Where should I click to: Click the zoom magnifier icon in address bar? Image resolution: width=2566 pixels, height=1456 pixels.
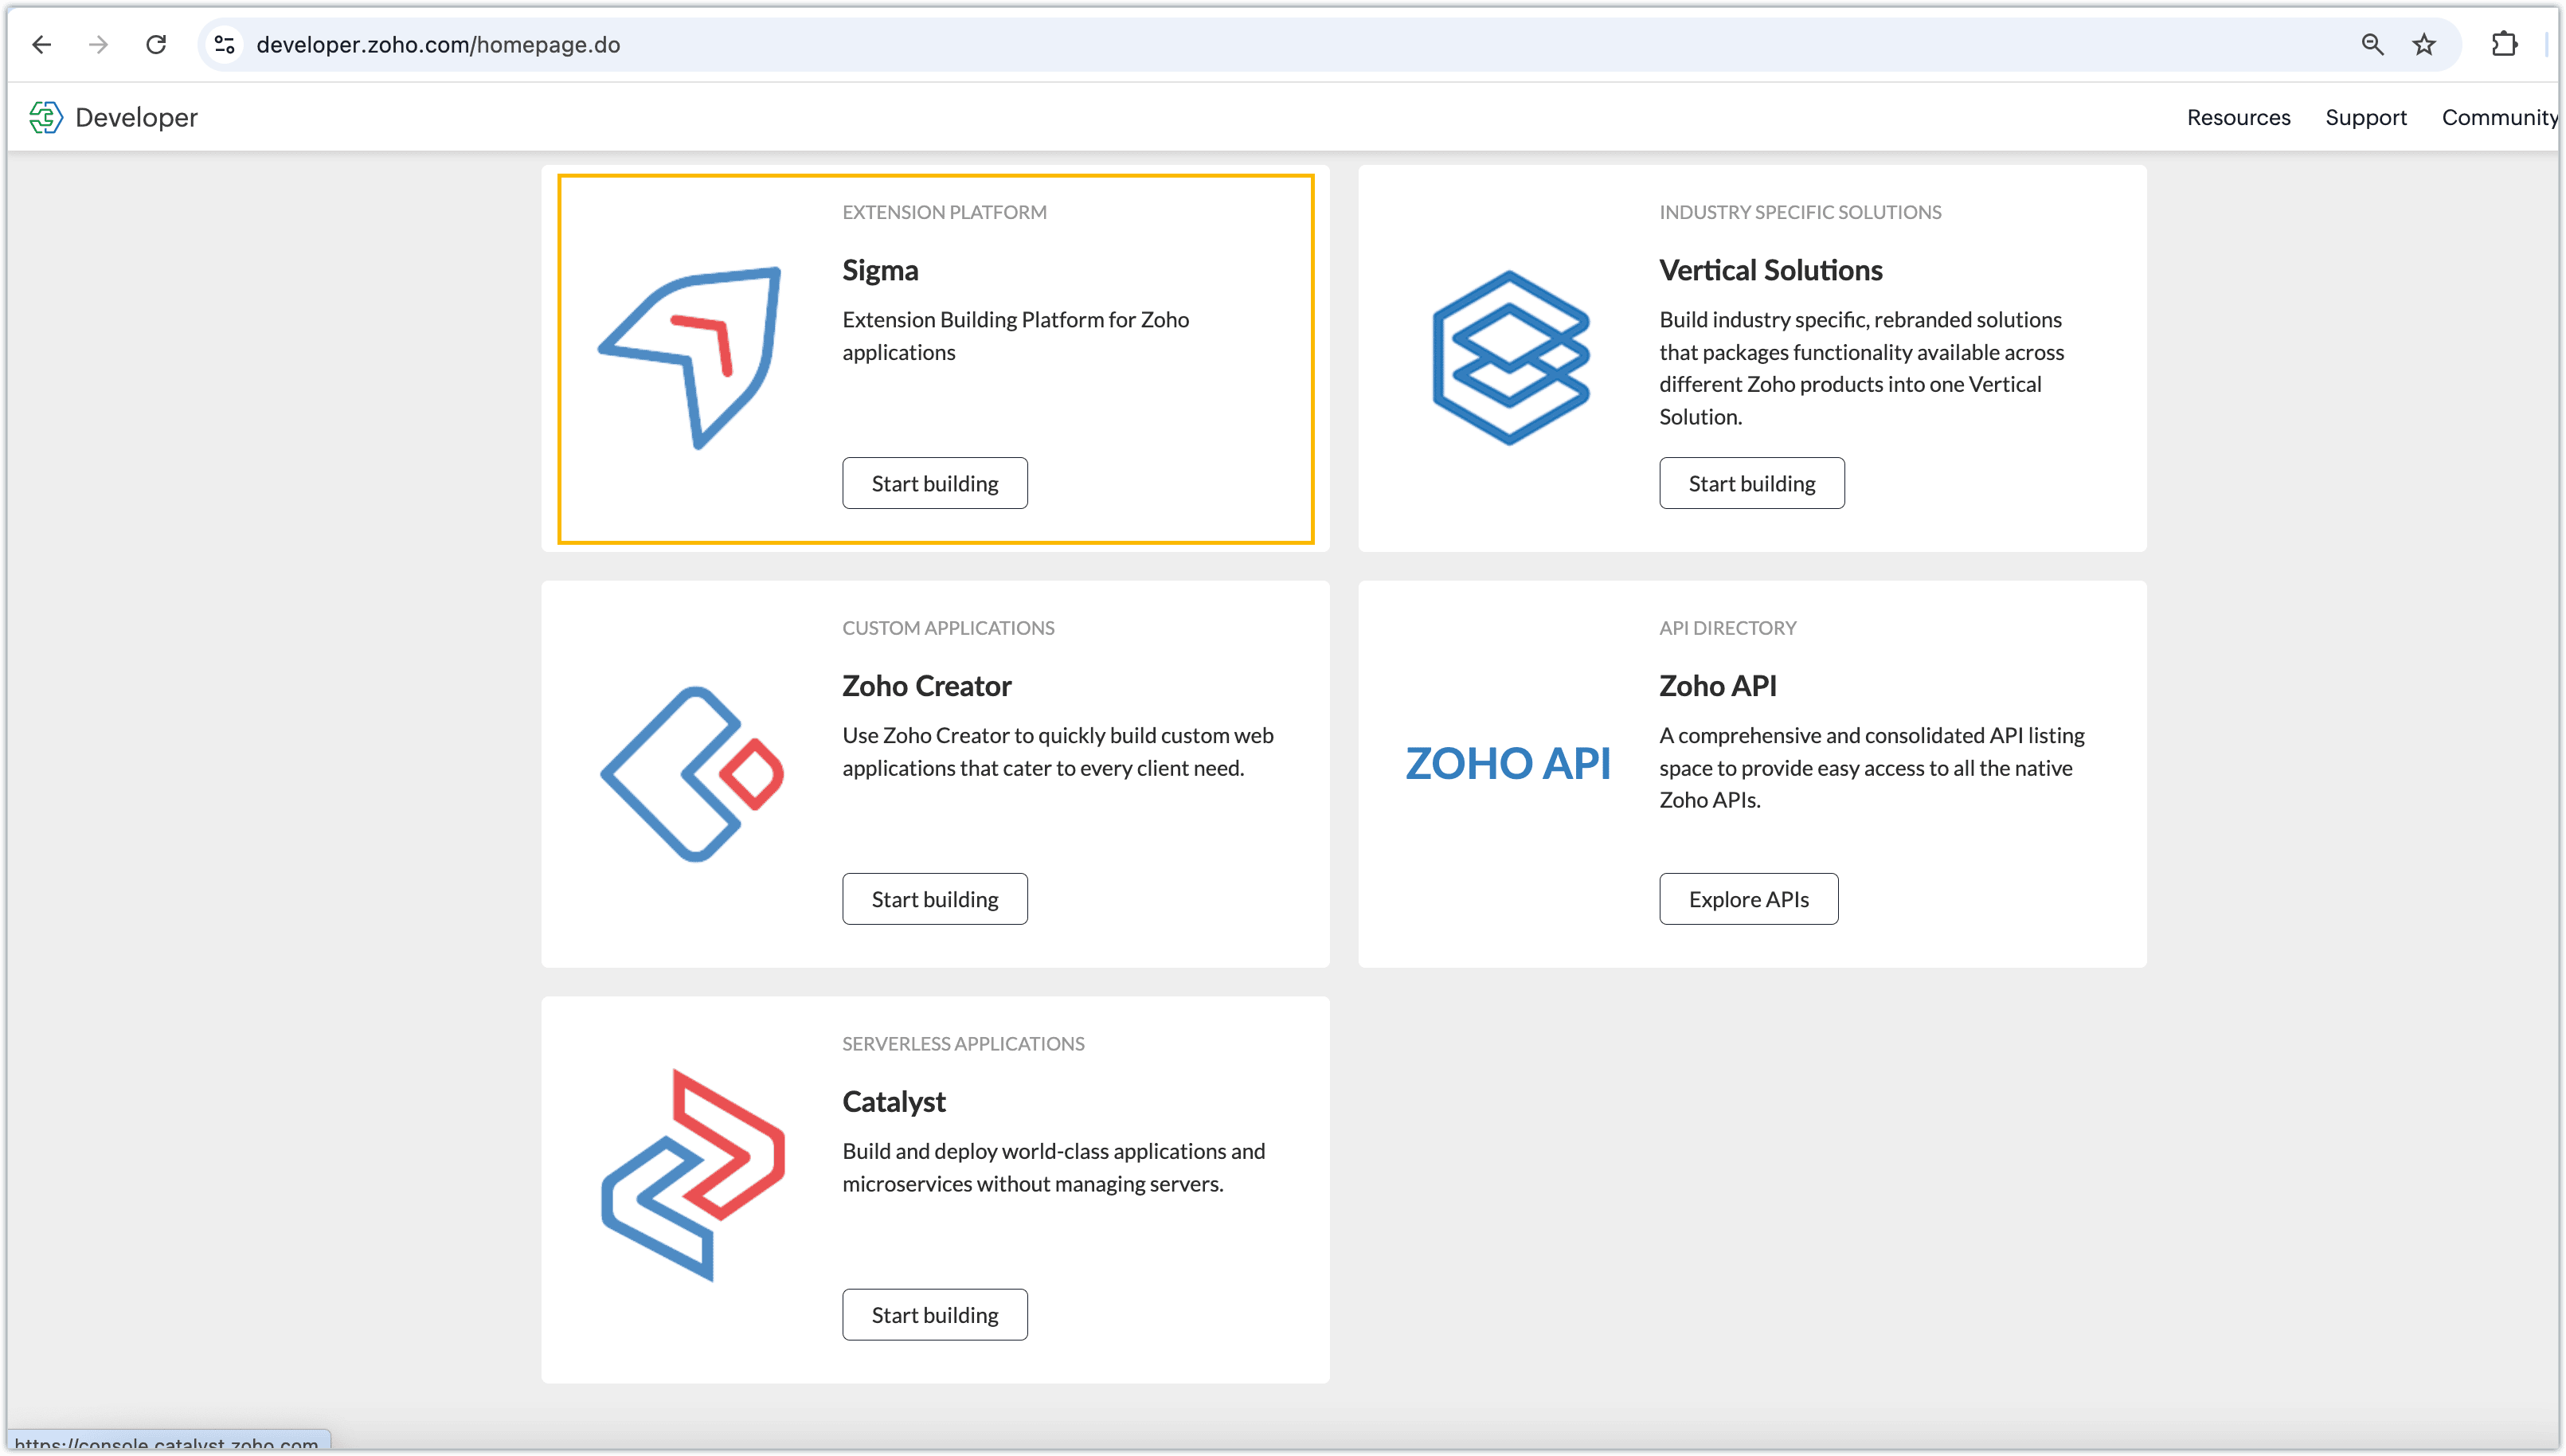(x=2372, y=44)
